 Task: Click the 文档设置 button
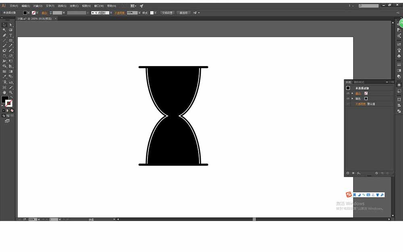coord(167,13)
